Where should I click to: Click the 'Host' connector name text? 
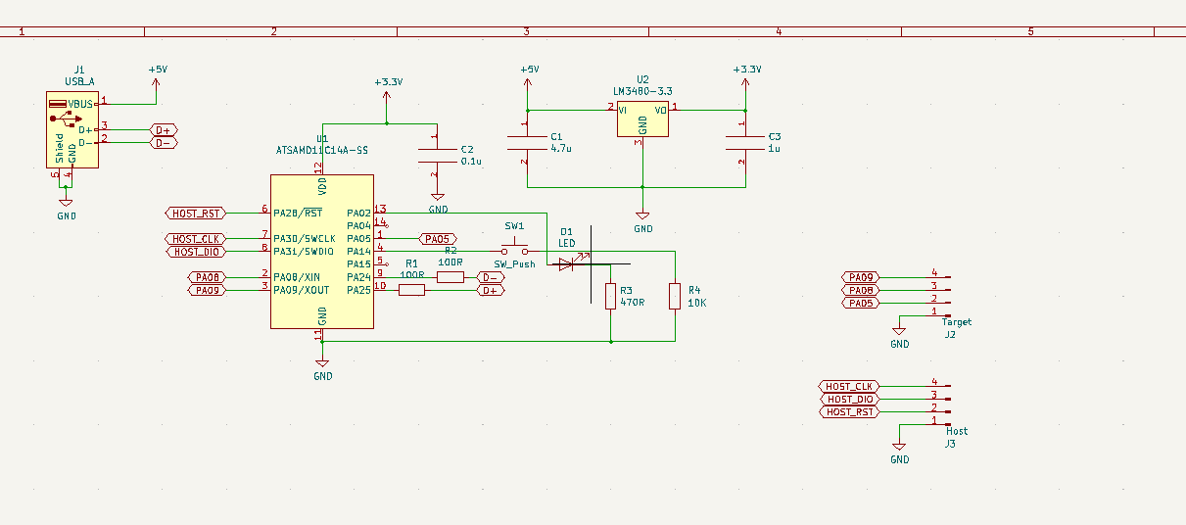click(957, 431)
